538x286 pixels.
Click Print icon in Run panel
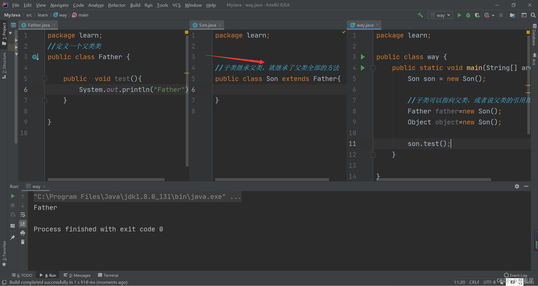click(23, 233)
